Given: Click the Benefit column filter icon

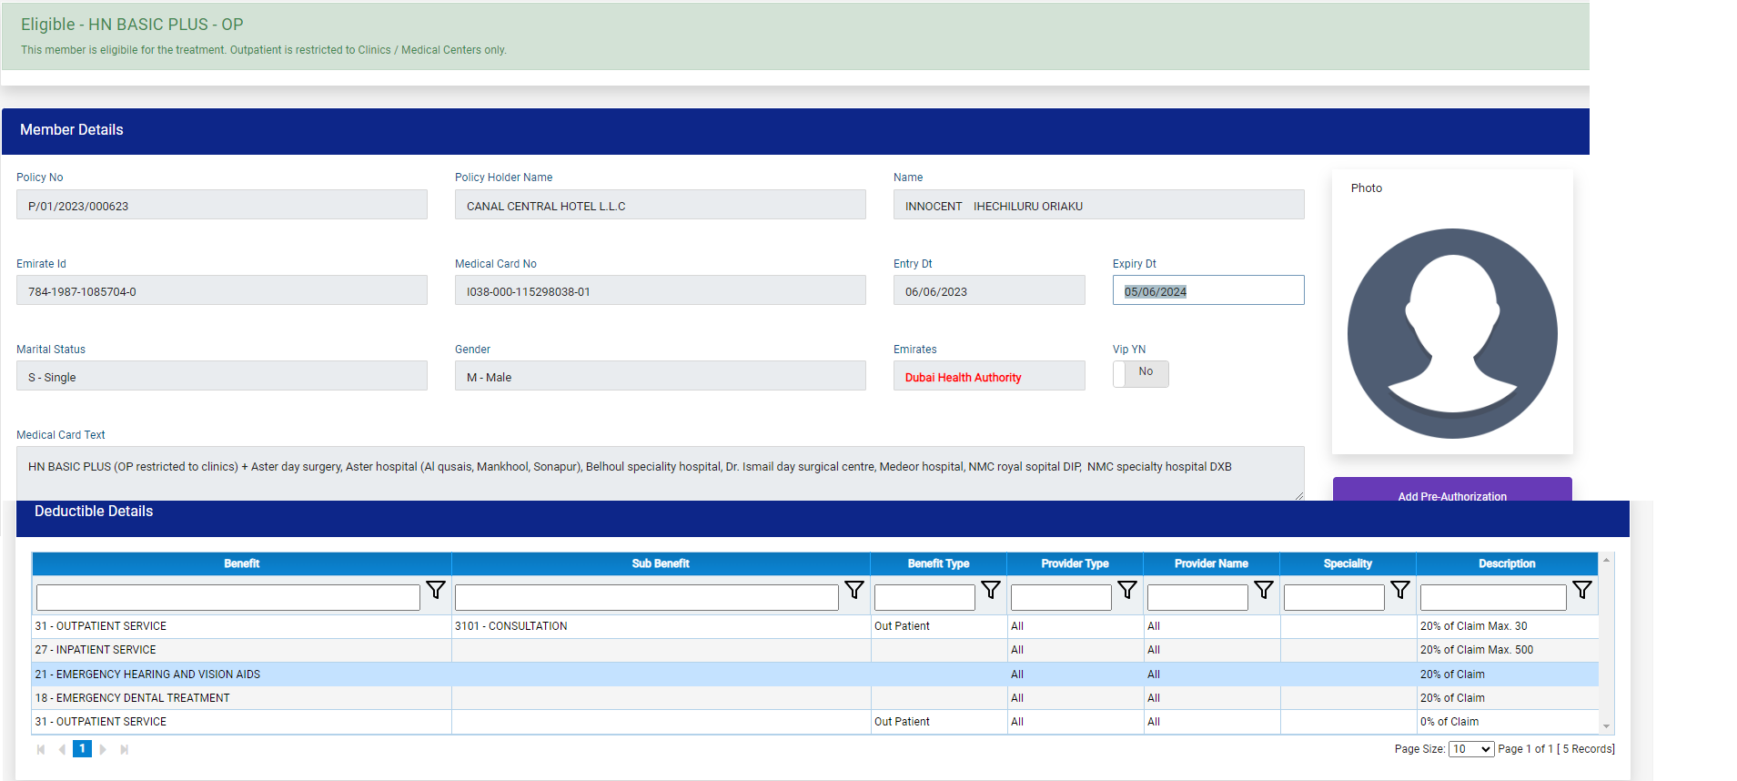Looking at the screenshot, I should coord(436,591).
